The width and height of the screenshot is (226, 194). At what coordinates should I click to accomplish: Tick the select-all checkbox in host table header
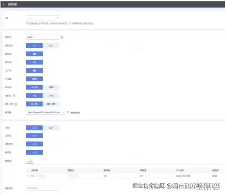[x=29, y=170]
